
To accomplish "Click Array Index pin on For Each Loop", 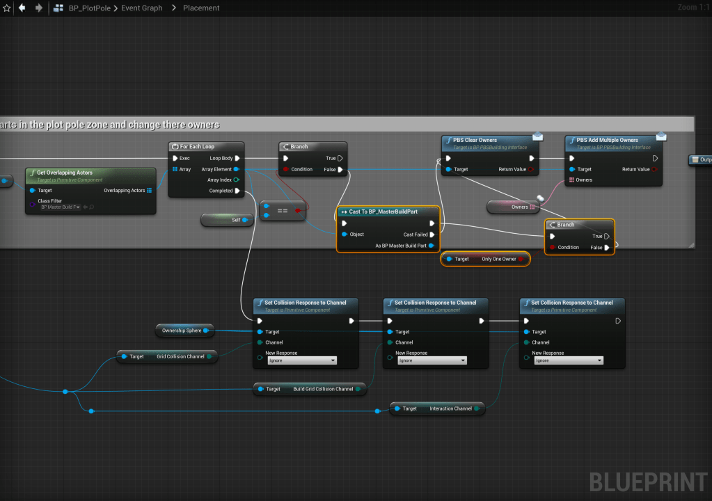I will point(236,180).
